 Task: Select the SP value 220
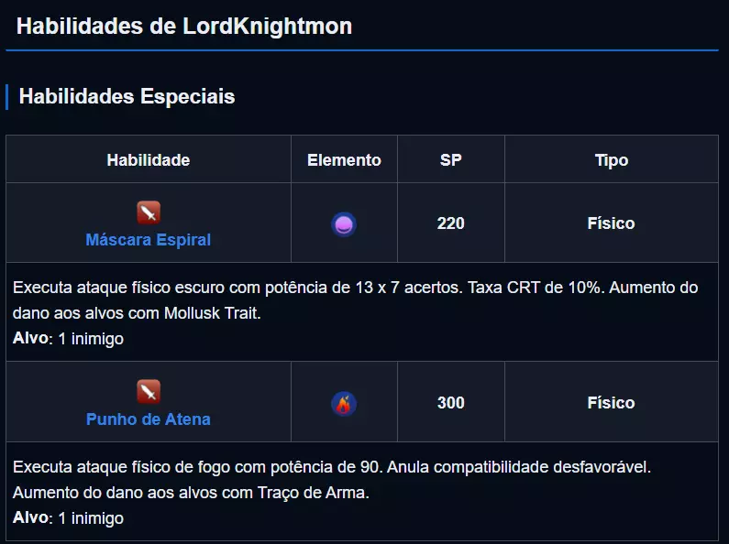coord(450,223)
